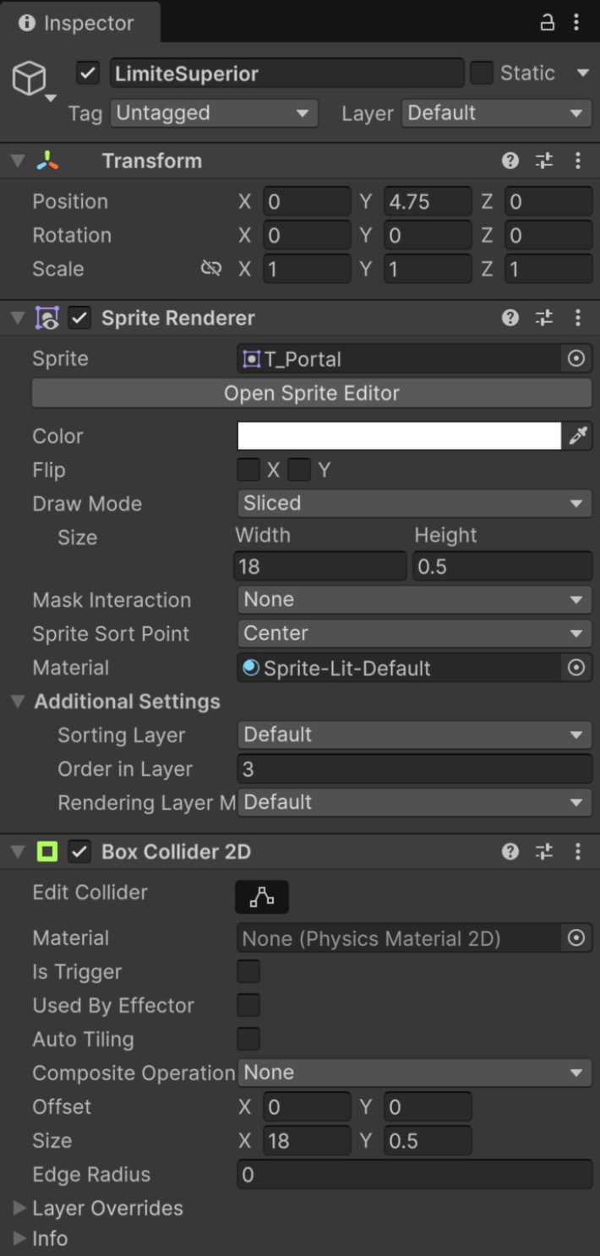600x1256 pixels.
Task: Click the Sprite object picker circle
Action: click(576, 359)
